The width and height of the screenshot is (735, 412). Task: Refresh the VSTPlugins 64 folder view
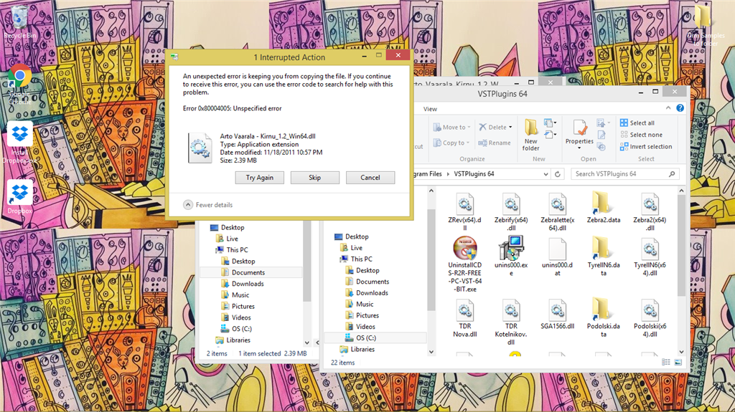(557, 173)
